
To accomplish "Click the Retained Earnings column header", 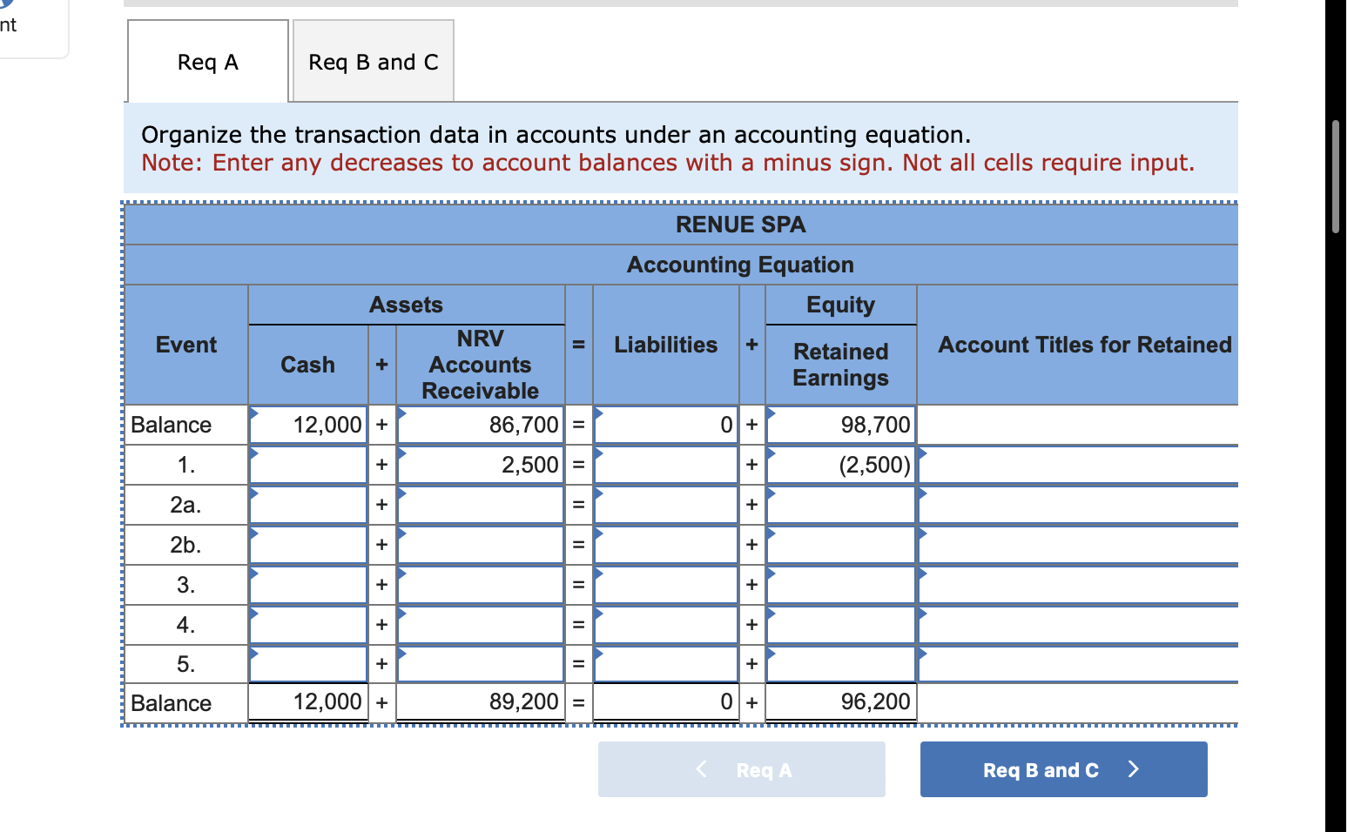I will click(841, 365).
